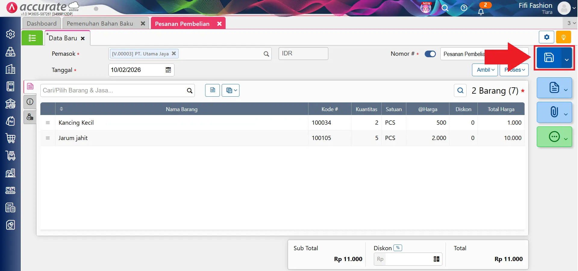Open the green list view button
This screenshot has width=578, height=271.
32,38
